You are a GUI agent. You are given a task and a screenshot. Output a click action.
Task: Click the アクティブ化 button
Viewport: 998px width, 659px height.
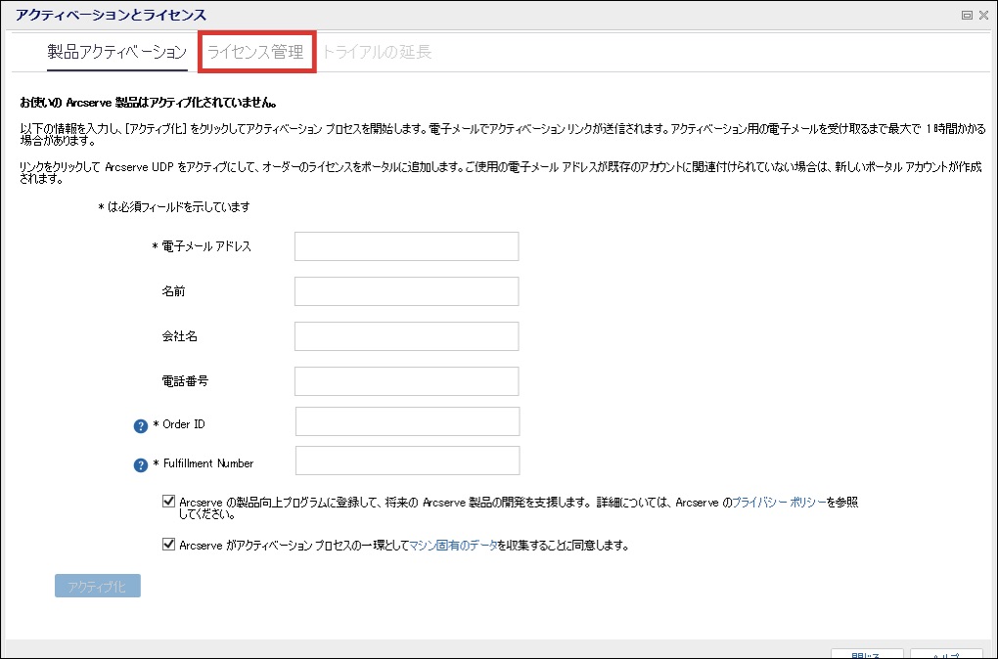click(x=98, y=586)
